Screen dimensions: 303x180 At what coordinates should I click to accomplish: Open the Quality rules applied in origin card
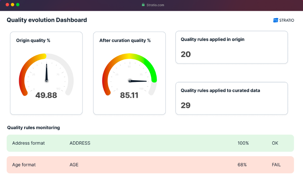coord(231,47)
